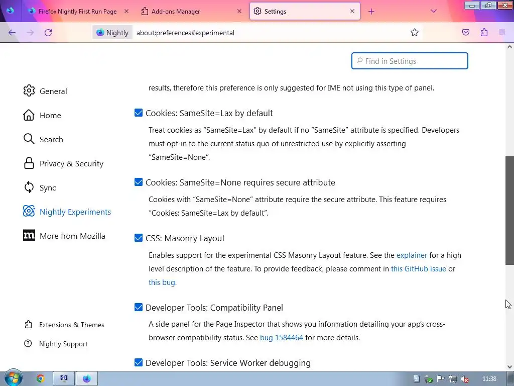Image resolution: width=514 pixels, height=386 pixels.
Task: Open the Action Center flag tray icon
Action: tap(440, 379)
